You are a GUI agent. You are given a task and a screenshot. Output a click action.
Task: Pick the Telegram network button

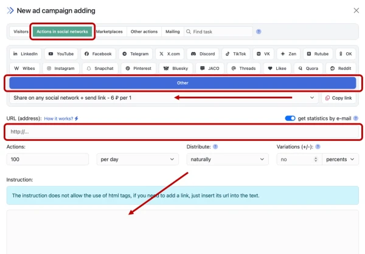136,53
